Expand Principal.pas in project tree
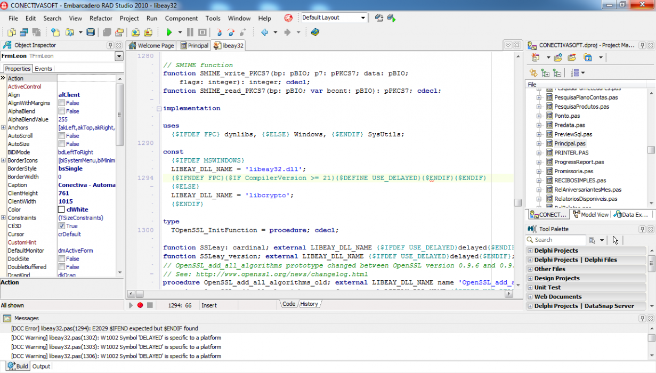656x373 pixels. 539,143
